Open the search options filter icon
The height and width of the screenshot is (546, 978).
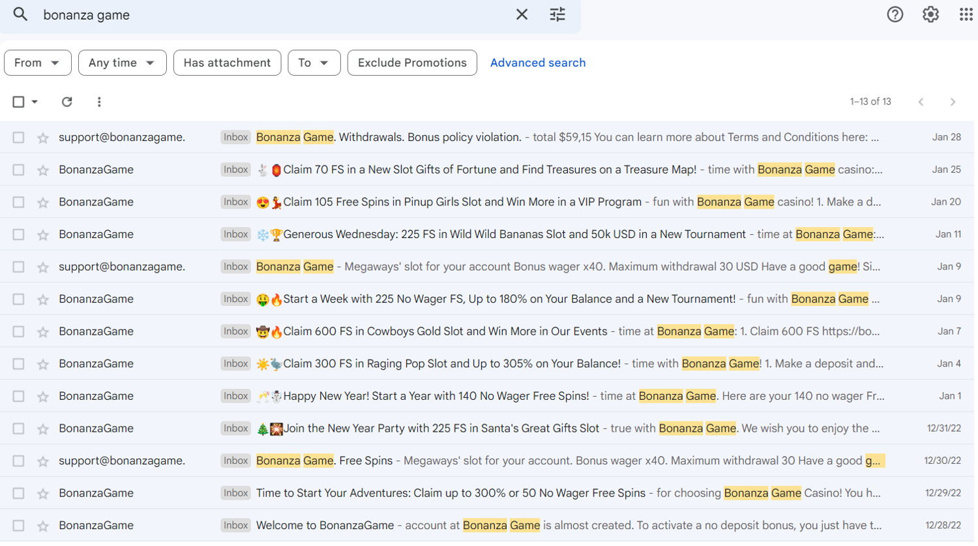557,14
